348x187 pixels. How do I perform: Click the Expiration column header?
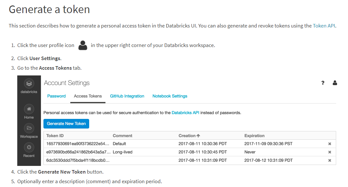coord(254,136)
